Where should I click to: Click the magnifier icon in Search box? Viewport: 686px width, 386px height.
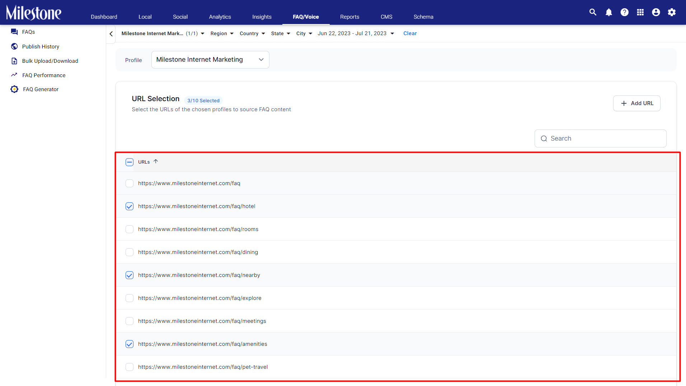(544, 138)
